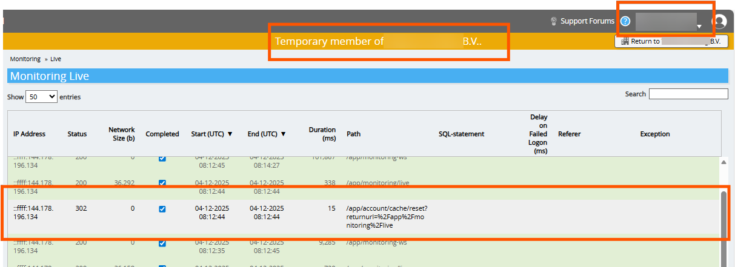735x267 pixels.
Task: Toggle Completed checkbox for 9,285 ms duration row
Action: (x=162, y=243)
